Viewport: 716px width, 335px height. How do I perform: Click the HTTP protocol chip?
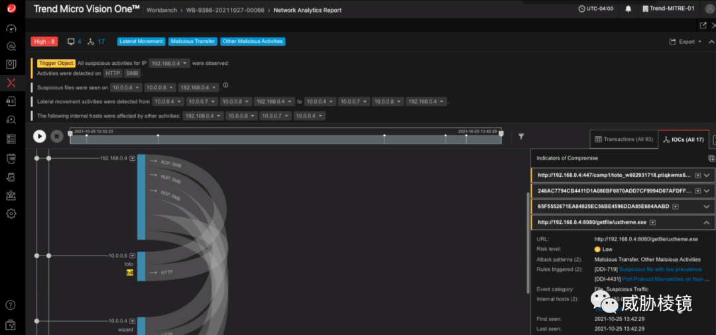click(113, 73)
